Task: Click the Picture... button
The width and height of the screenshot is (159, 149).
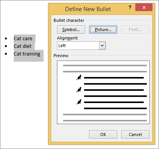Action: 103,29
